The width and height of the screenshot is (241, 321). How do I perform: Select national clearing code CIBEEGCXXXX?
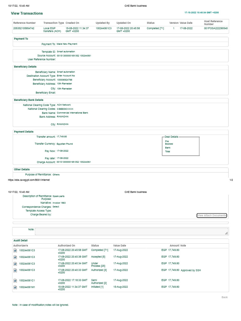pyautogui.click(x=65, y=109)
